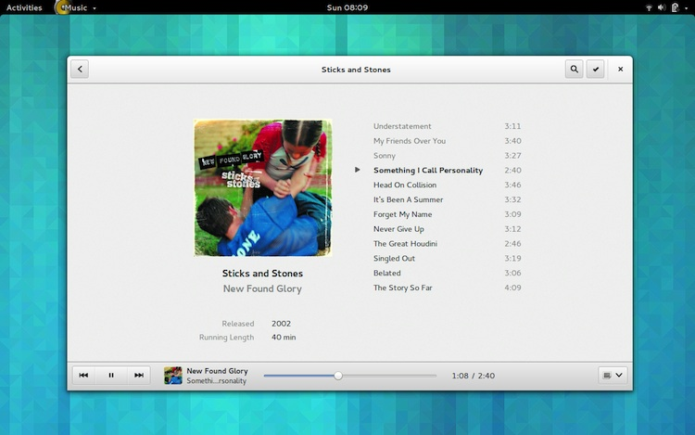Skip to the next track
The height and width of the screenshot is (435, 695).
(139, 375)
